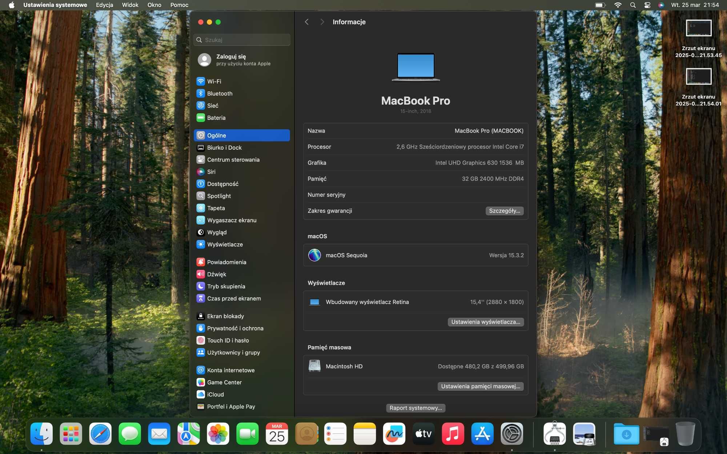Click the Raport systemowy button

415,408
